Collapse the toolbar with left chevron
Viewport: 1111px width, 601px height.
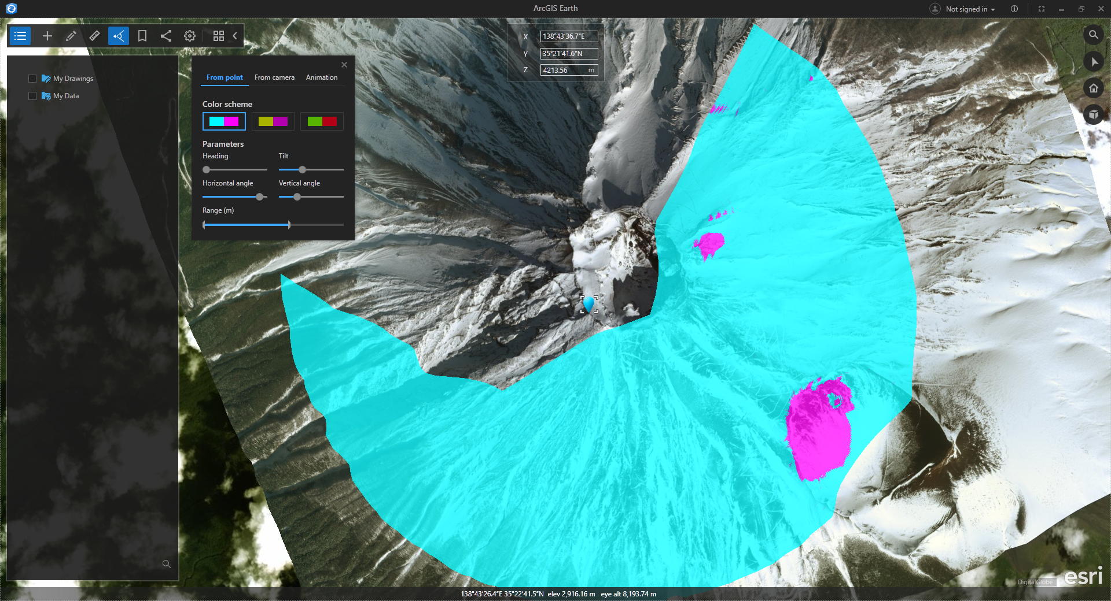pyautogui.click(x=235, y=36)
